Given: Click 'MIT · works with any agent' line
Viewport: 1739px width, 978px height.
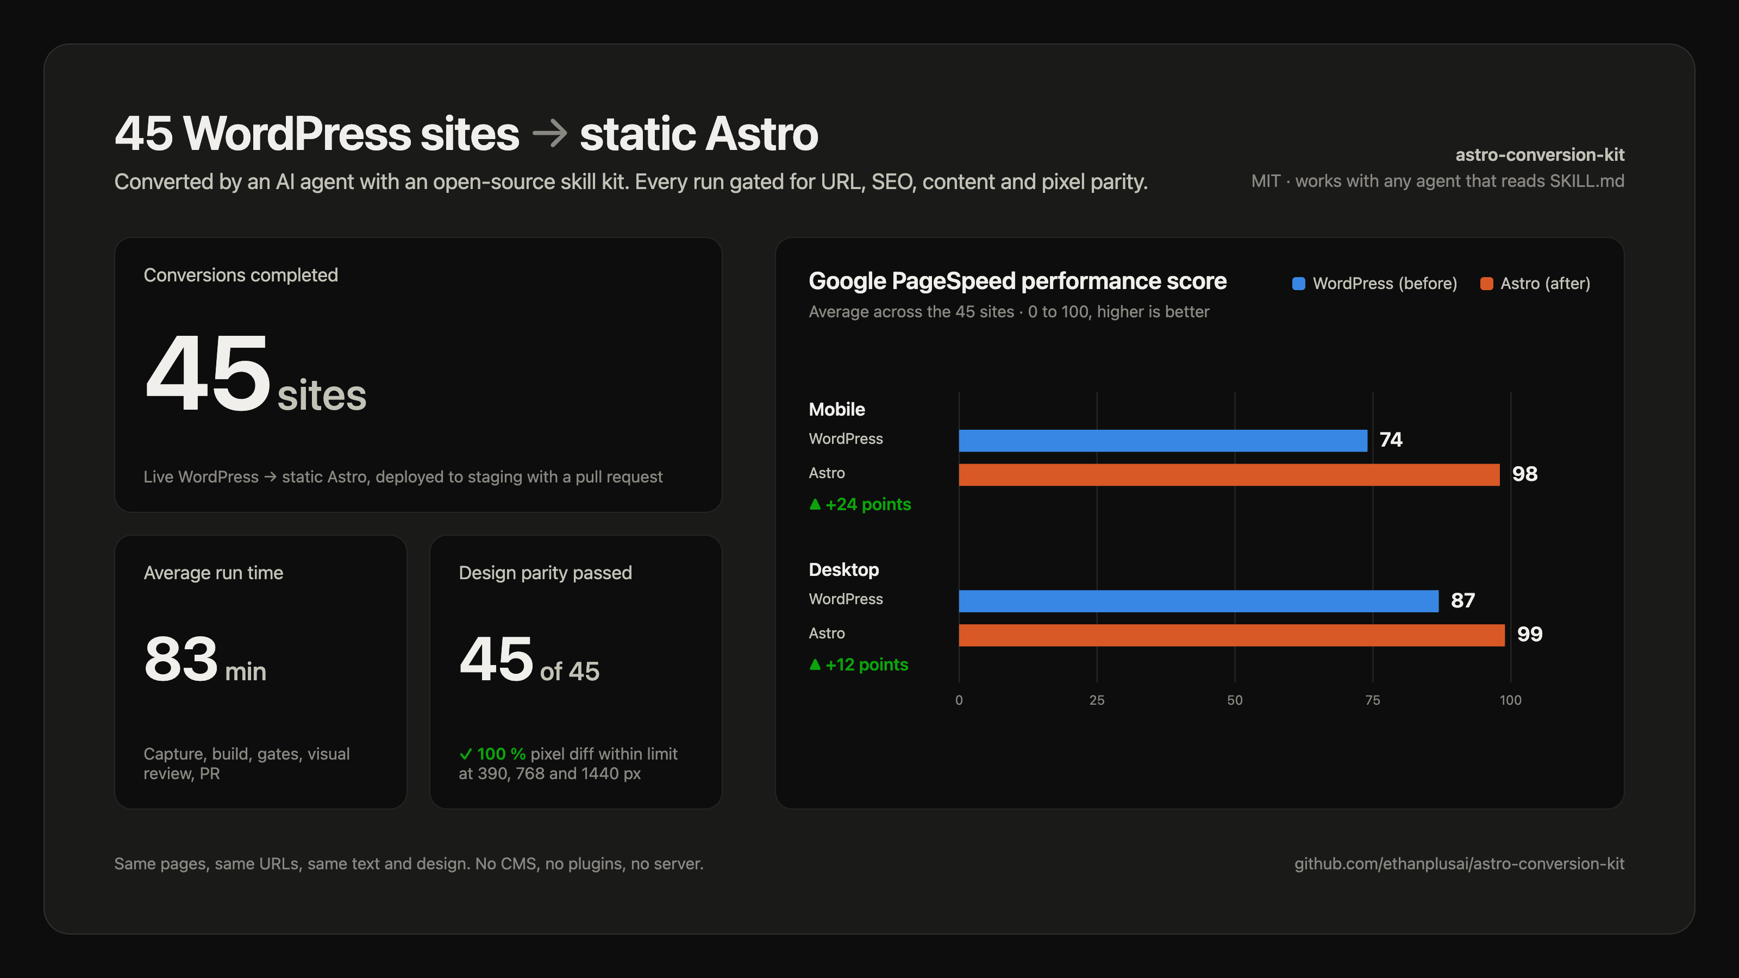Looking at the screenshot, I should 1437,181.
